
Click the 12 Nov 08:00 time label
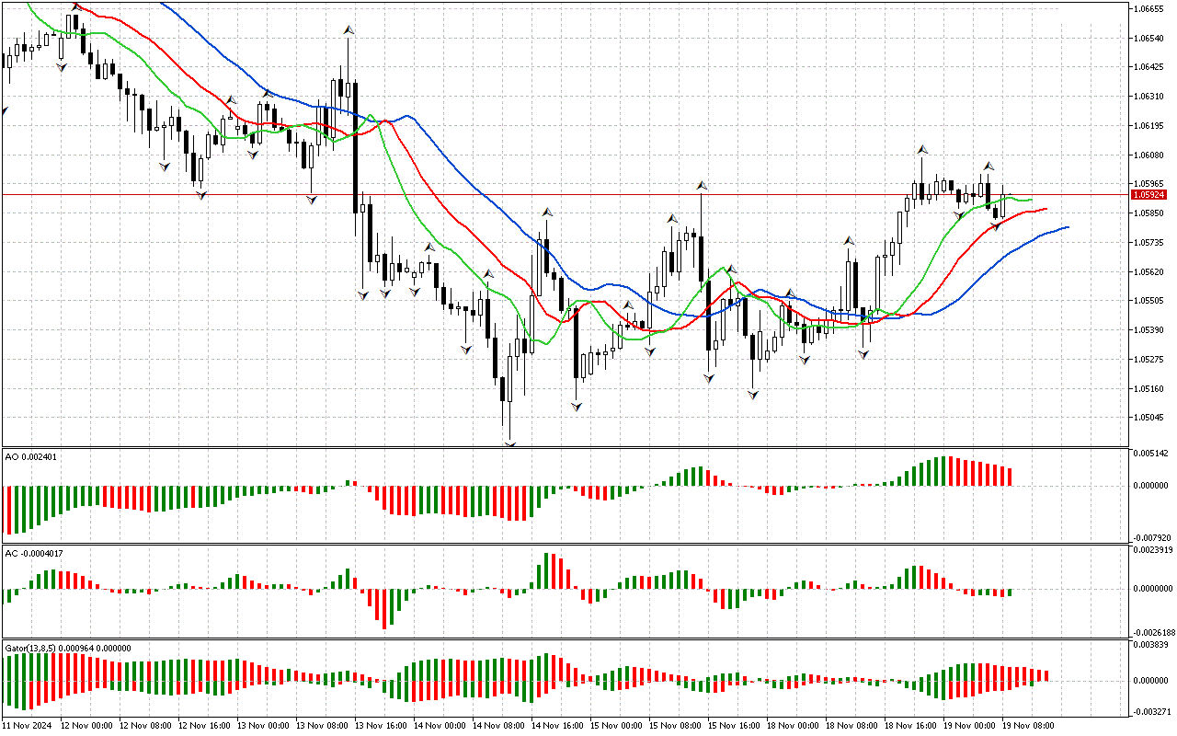coord(144,726)
